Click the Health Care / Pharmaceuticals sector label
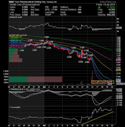This screenshot has width=125, height=127. click(x=25, y=5)
